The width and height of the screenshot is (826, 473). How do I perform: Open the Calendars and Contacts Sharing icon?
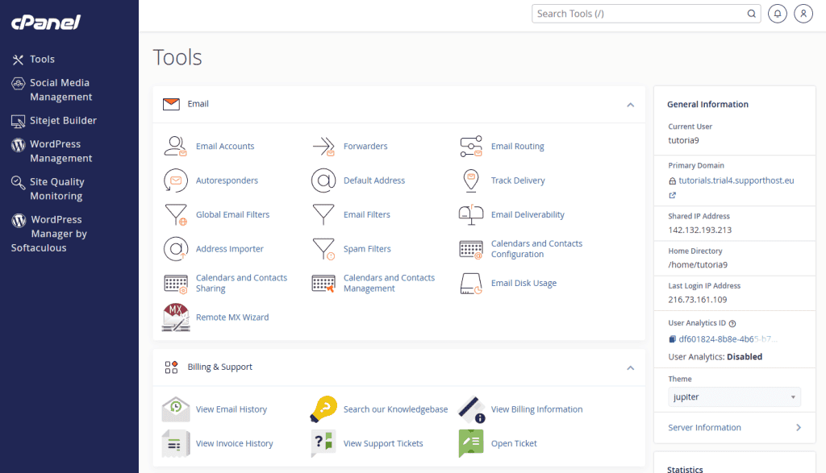175,284
